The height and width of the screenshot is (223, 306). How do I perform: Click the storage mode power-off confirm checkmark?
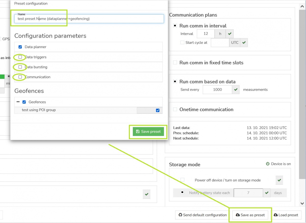click(279, 180)
